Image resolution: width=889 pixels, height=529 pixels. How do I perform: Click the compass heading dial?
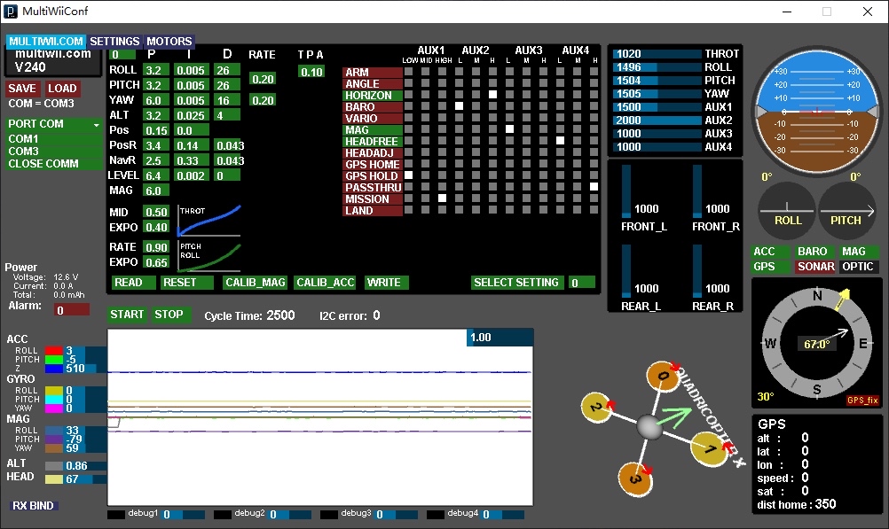(816, 343)
